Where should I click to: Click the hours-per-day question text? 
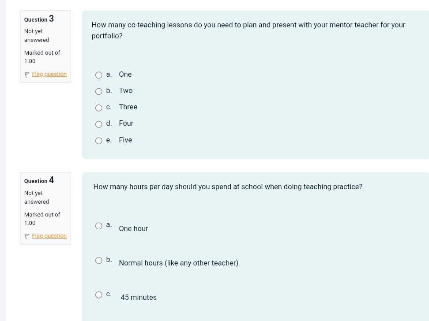click(x=228, y=187)
